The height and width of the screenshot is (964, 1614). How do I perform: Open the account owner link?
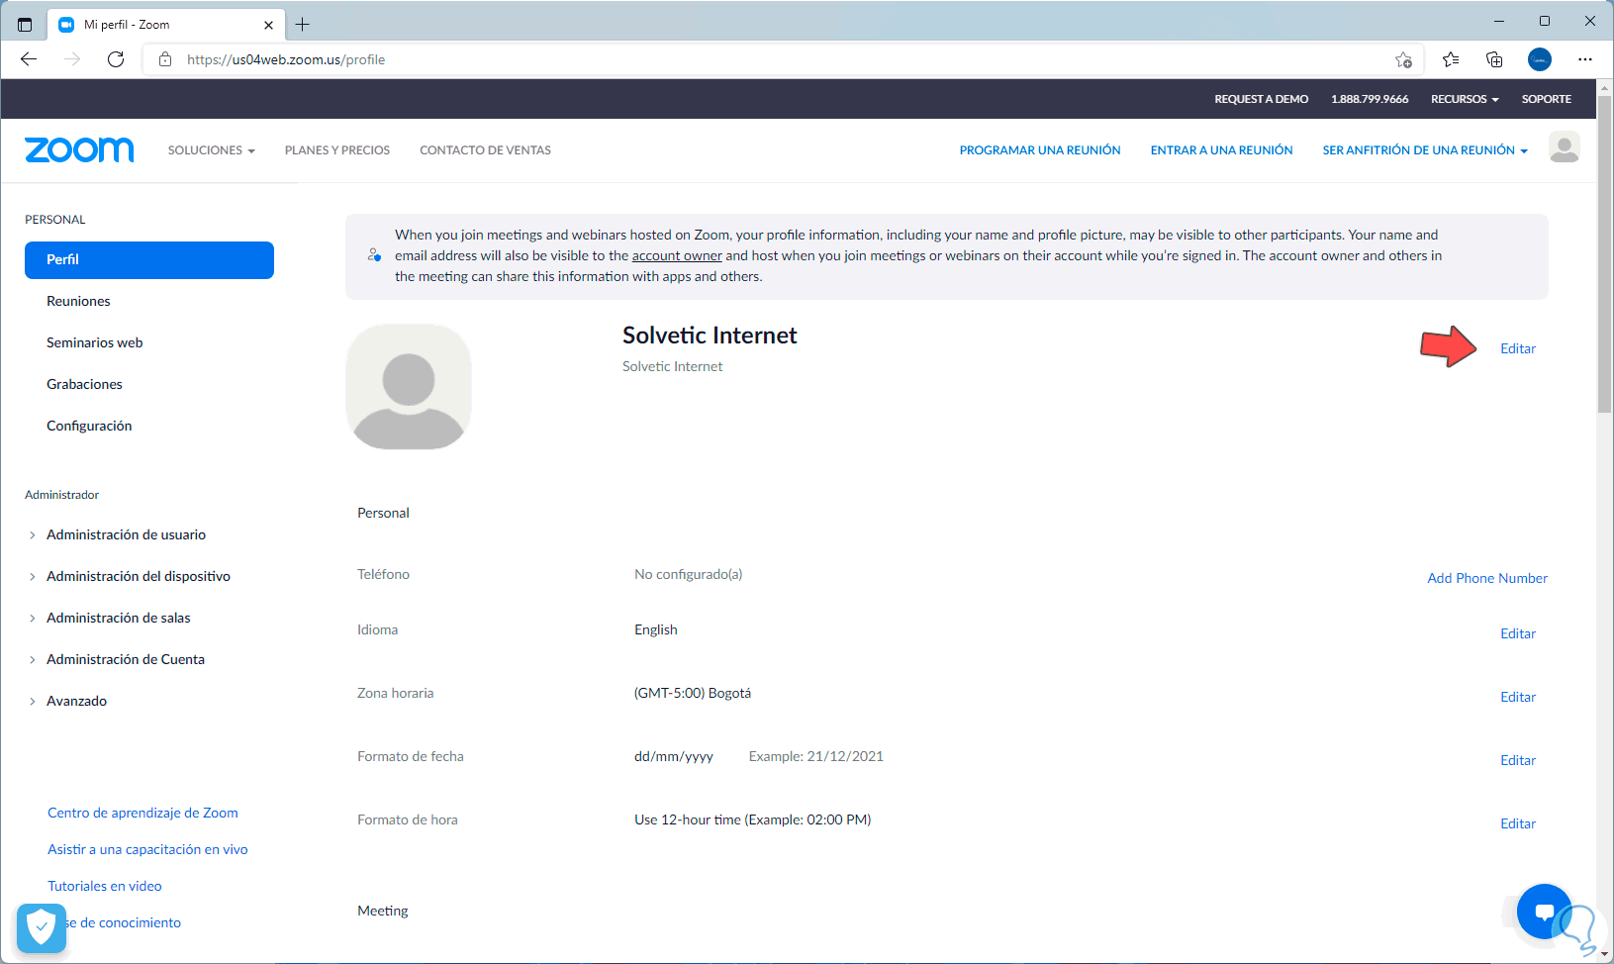(x=677, y=255)
